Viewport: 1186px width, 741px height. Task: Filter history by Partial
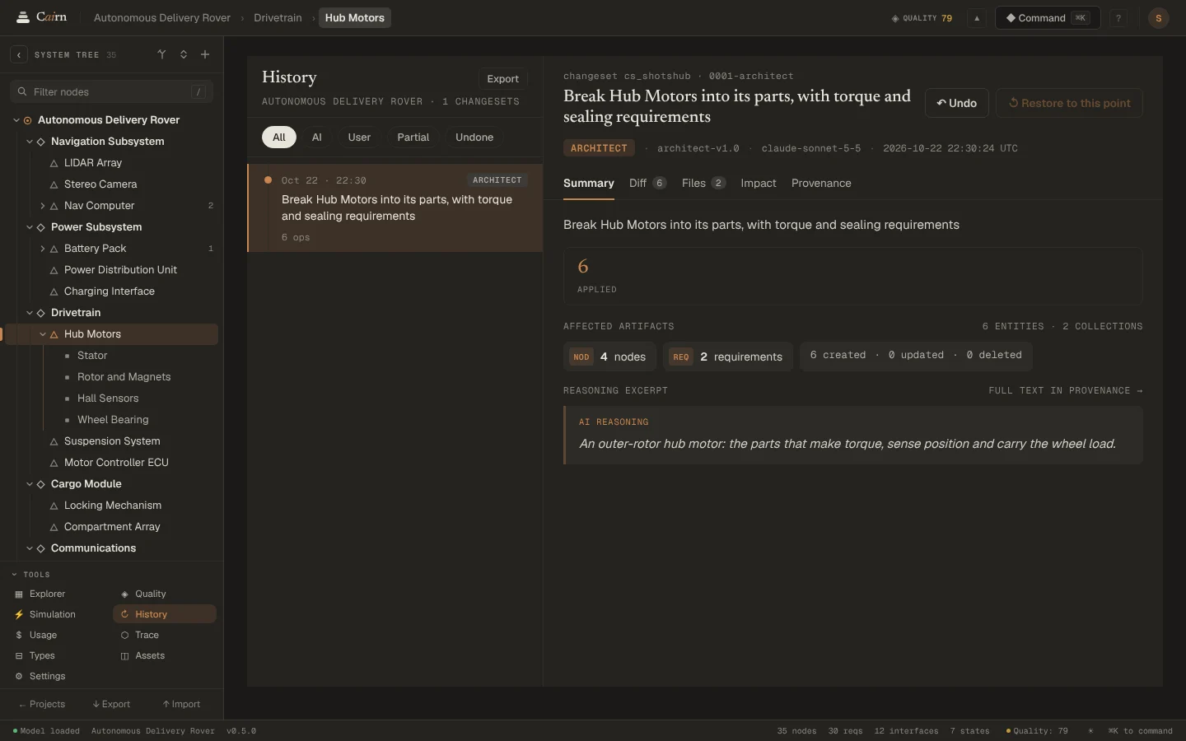(x=413, y=137)
